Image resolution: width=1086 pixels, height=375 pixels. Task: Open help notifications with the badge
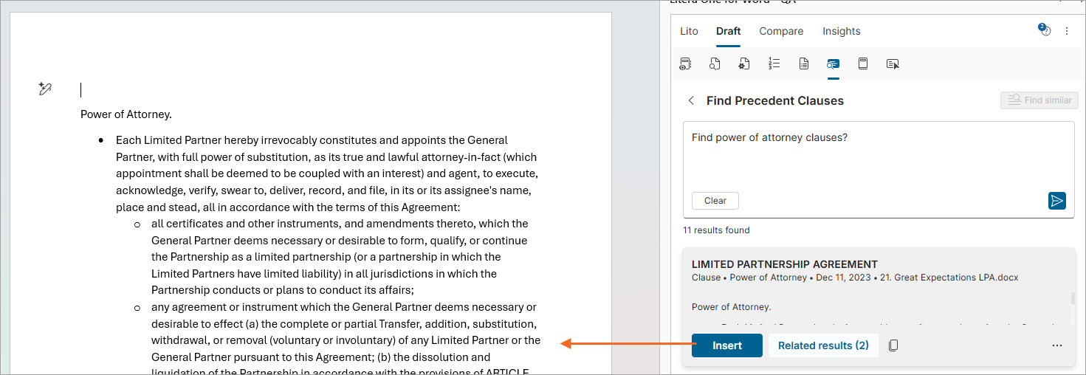point(1045,30)
